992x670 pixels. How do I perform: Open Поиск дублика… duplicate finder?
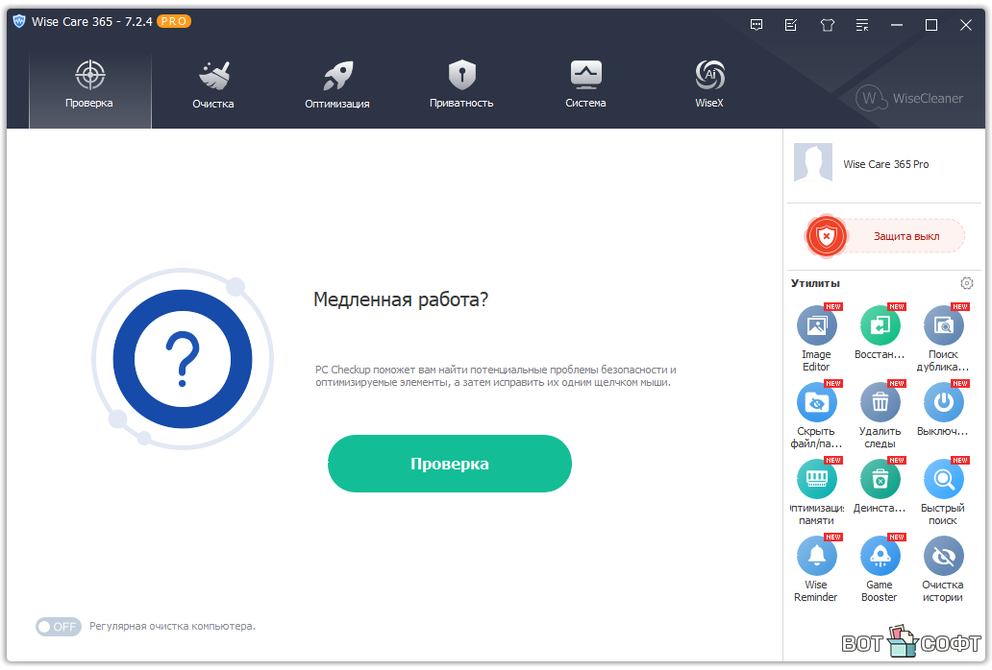tap(943, 325)
